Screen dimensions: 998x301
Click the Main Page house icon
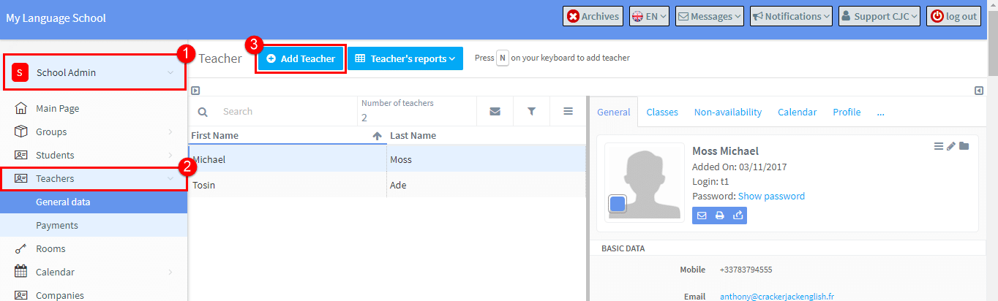(x=21, y=108)
